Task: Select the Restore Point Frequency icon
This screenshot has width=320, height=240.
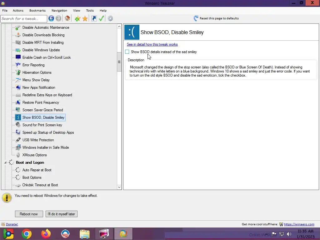Action: [18, 102]
